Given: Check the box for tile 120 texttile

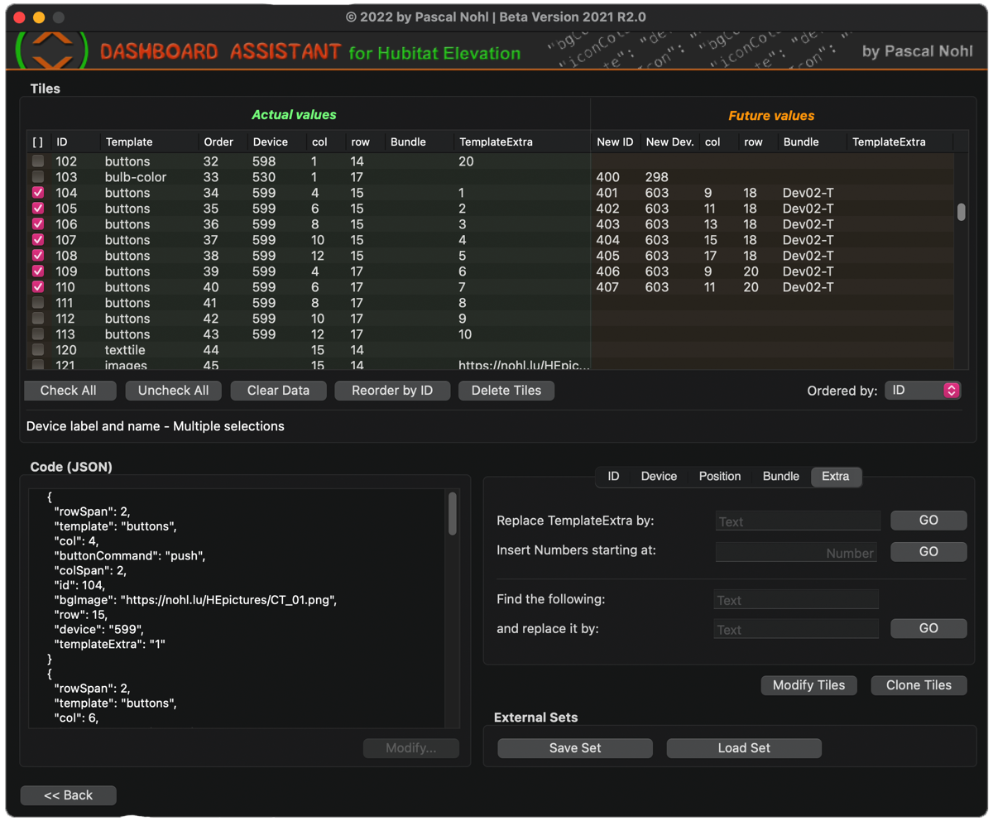Looking at the screenshot, I should tap(38, 350).
